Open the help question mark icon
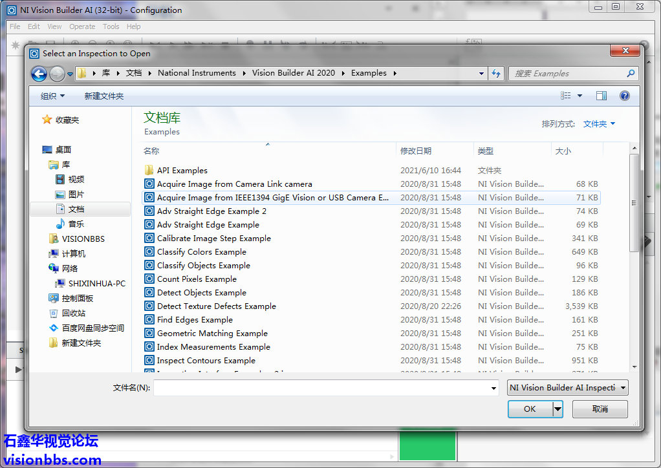661x468 pixels. click(x=624, y=96)
